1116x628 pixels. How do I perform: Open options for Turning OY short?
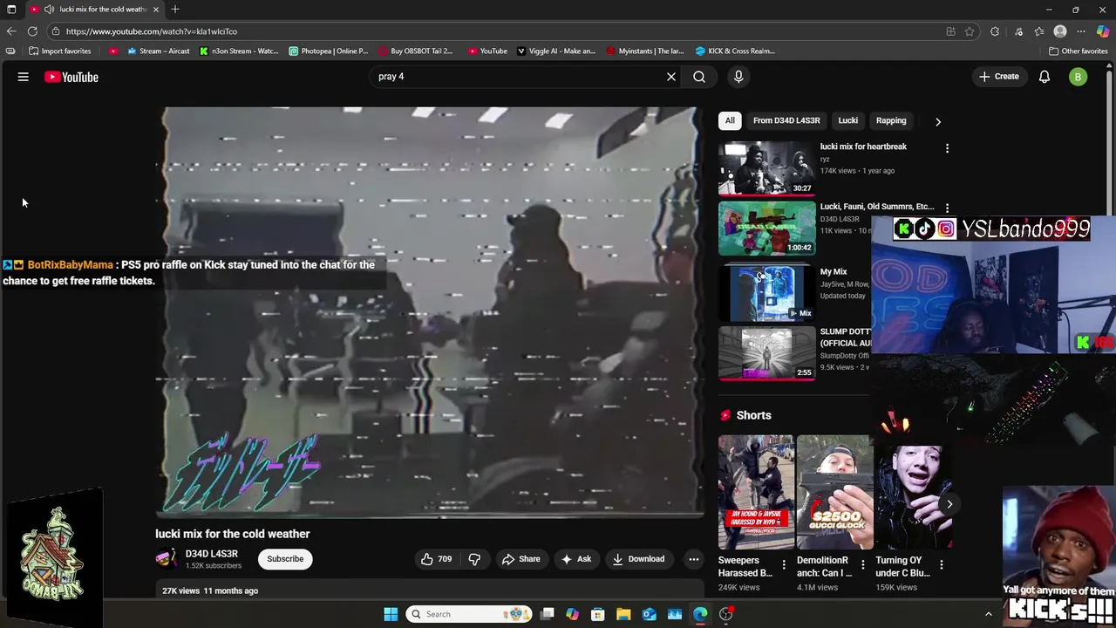(941, 565)
